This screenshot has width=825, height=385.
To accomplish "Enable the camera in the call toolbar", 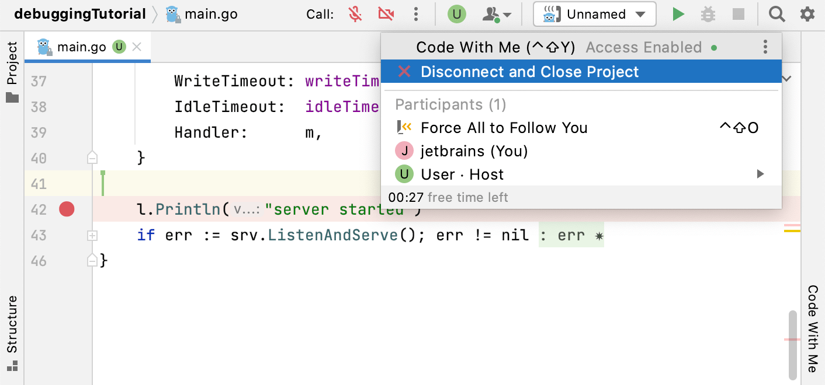I will click(x=386, y=14).
